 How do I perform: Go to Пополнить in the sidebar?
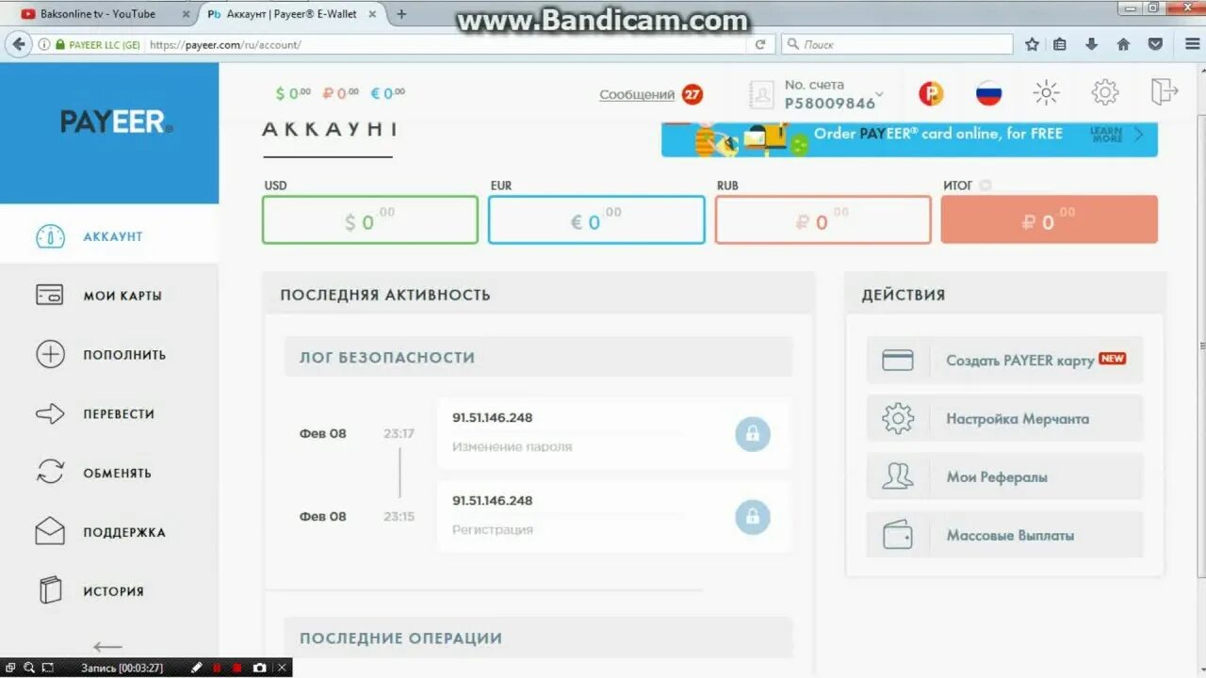pos(109,355)
